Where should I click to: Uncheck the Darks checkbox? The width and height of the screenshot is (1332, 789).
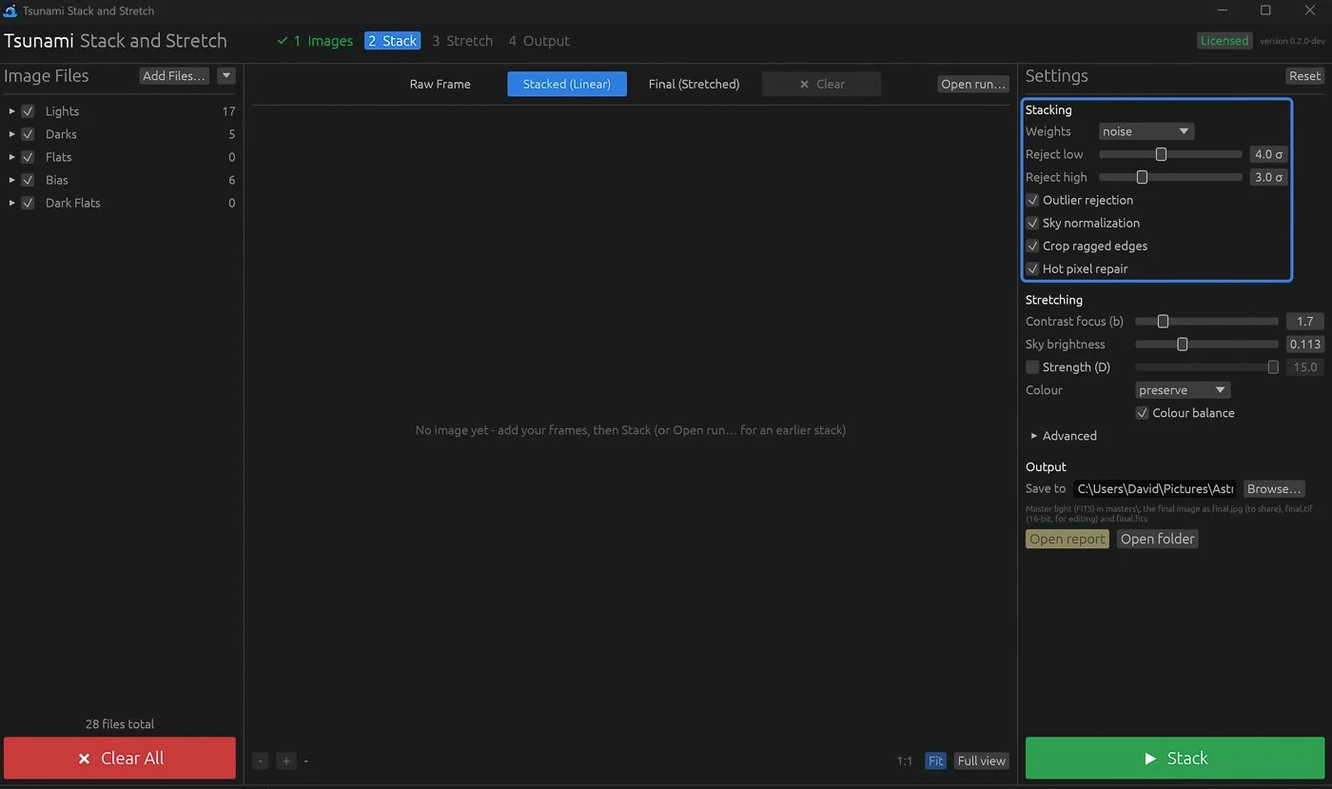click(28, 134)
